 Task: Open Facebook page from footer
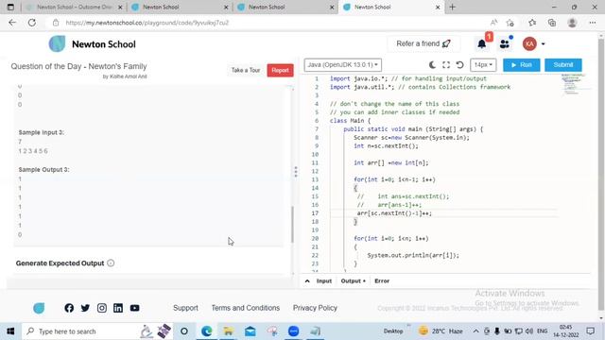(x=69, y=308)
